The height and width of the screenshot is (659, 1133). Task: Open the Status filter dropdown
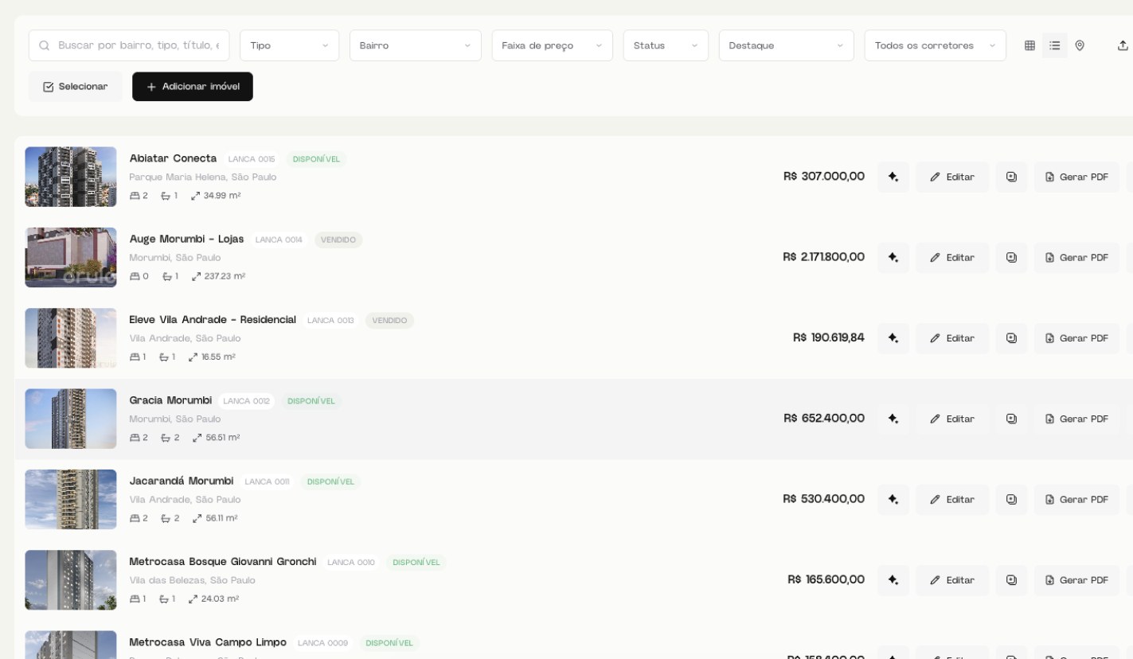[x=666, y=45]
